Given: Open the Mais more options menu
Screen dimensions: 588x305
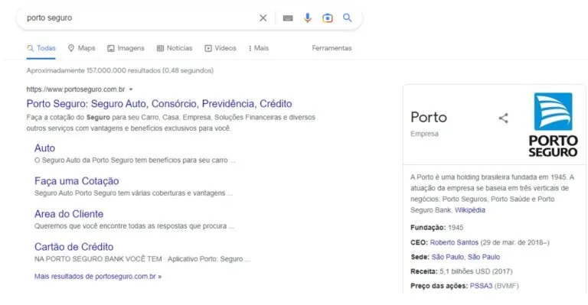Looking at the screenshot, I should [x=259, y=48].
